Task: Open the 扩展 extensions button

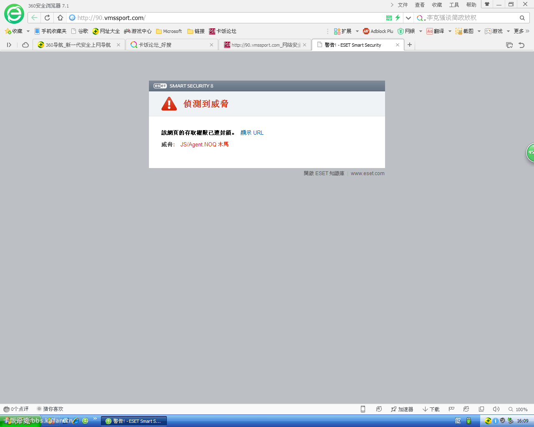Action: pyautogui.click(x=343, y=31)
